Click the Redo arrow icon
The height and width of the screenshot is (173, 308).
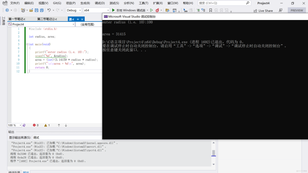[x=57, y=10]
